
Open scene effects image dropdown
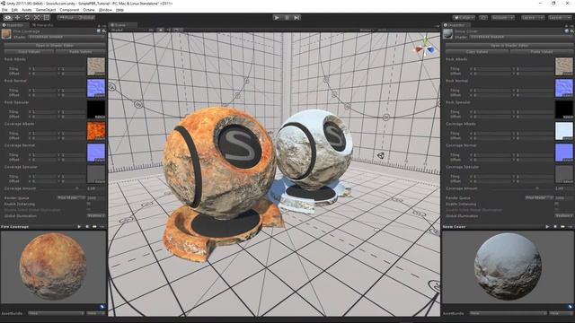177,30
